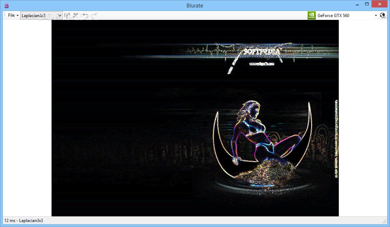Minimize the Blurate window
The width and height of the screenshot is (390, 227).
pos(357,4)
